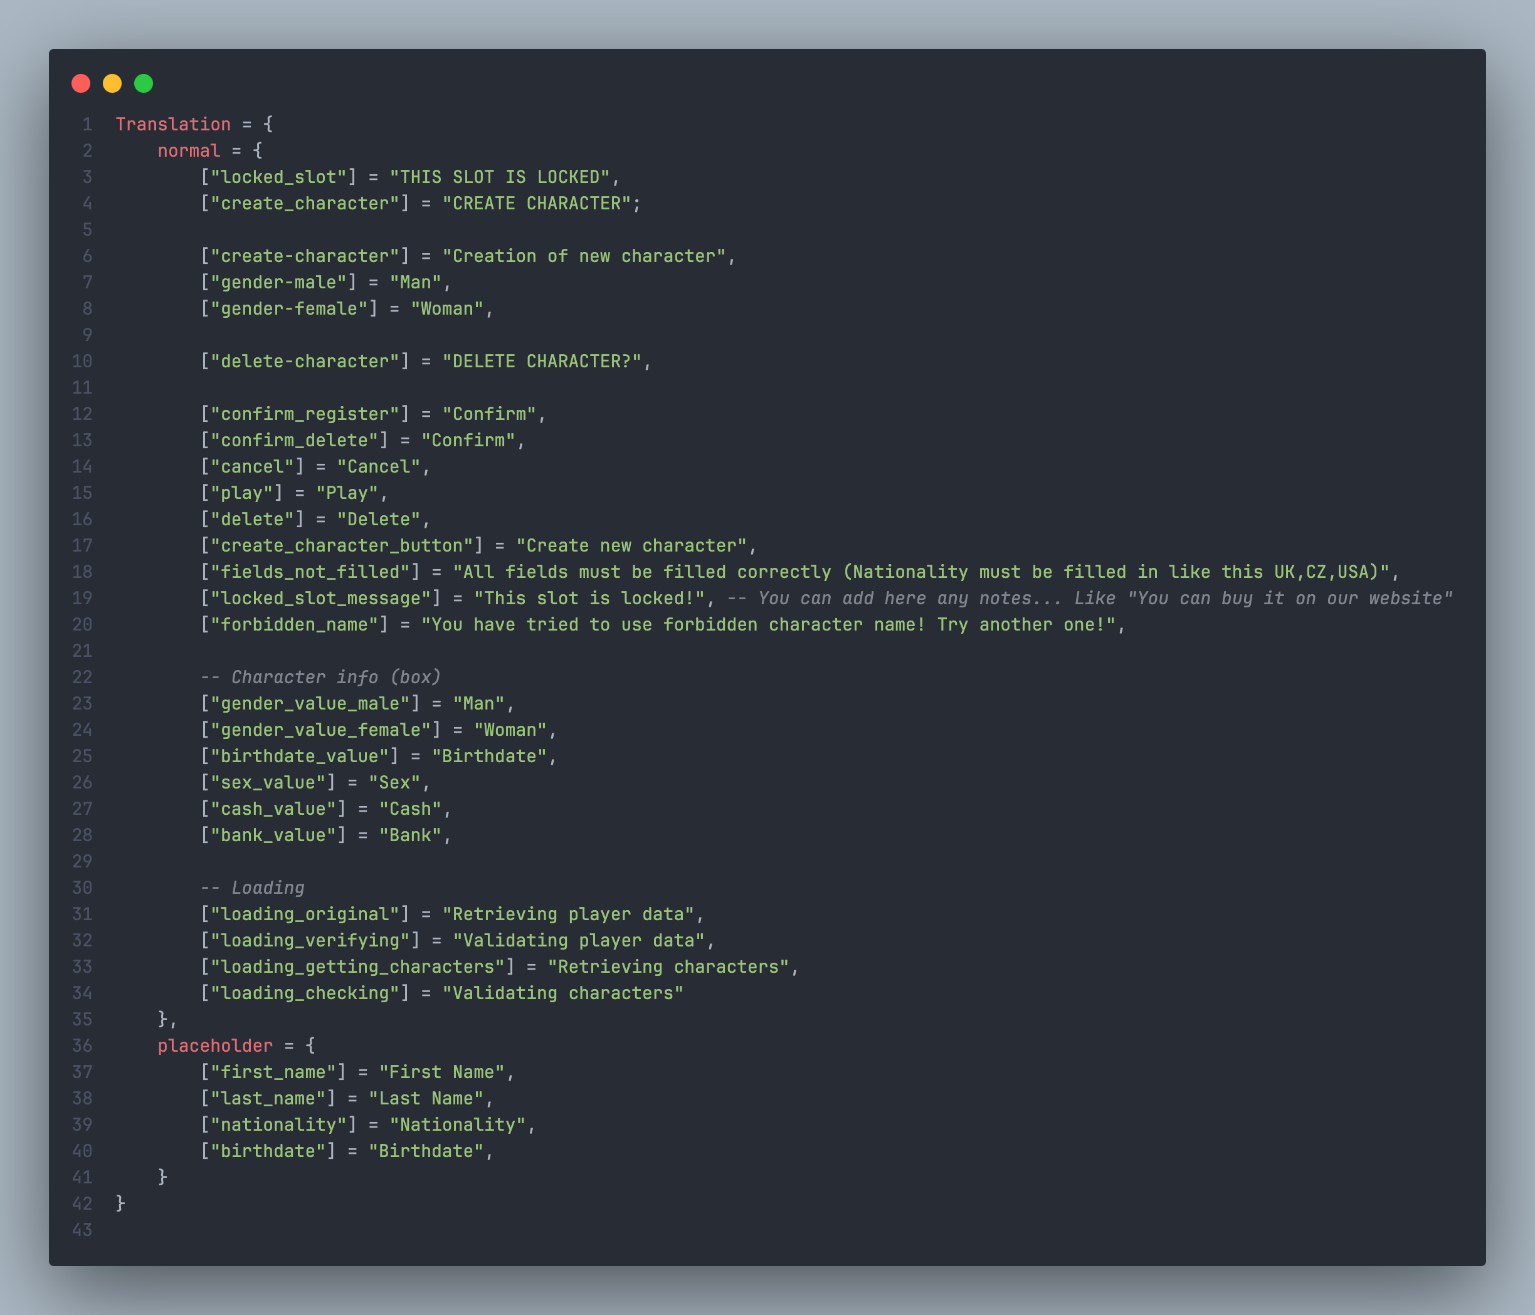
Task: Click the "THIS SLOT IS LOCKED" string
Action: (x=498, y=177)
